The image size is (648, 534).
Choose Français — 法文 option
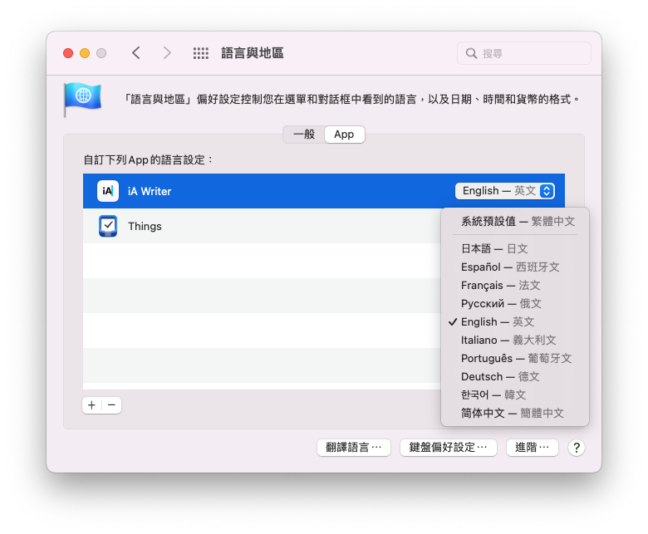pyautogui.click(x=515, y=285)
